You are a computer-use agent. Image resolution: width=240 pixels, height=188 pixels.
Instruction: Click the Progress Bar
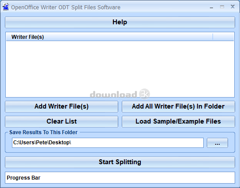(x=120, y=177)
